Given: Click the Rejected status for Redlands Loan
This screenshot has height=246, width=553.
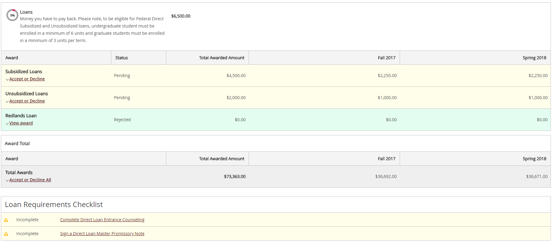Looking at the screenshot, I should [x=122, y=120].
